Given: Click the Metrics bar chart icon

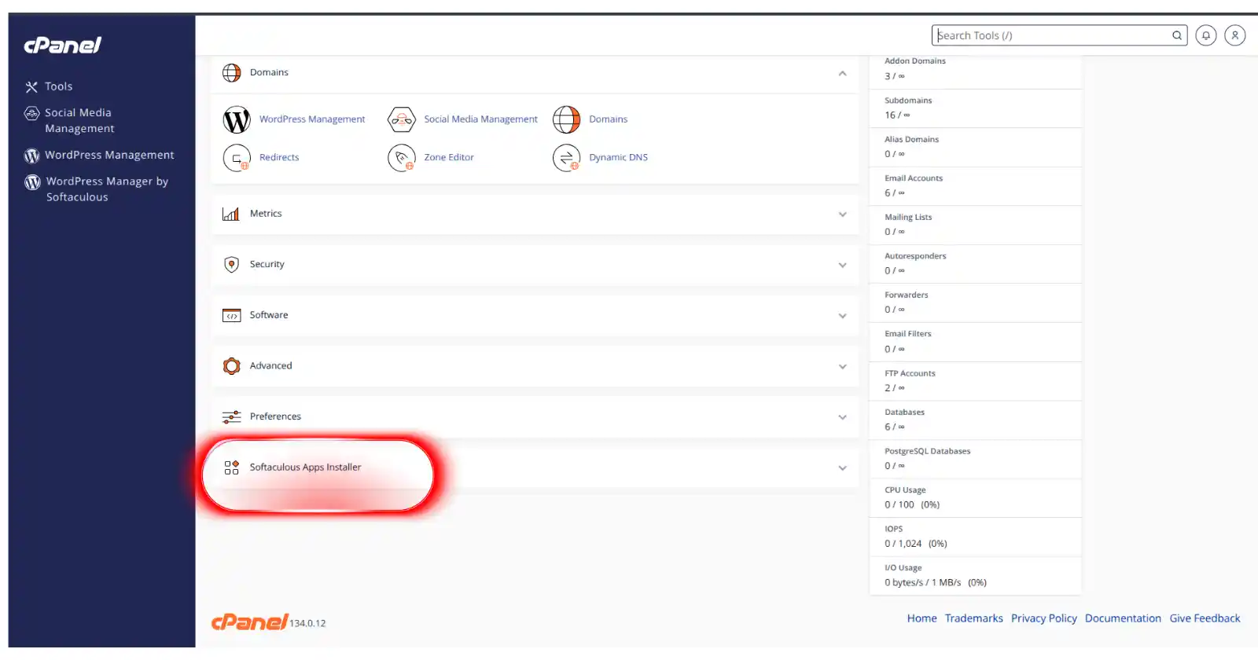Looking at the screenshot, I should [x=231, y=214].
